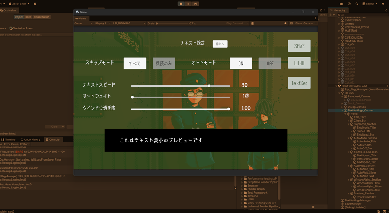This screenshot has height=213, width=389.
Task: Open the Display 1 dropdown
Action: tap(103, 23)
